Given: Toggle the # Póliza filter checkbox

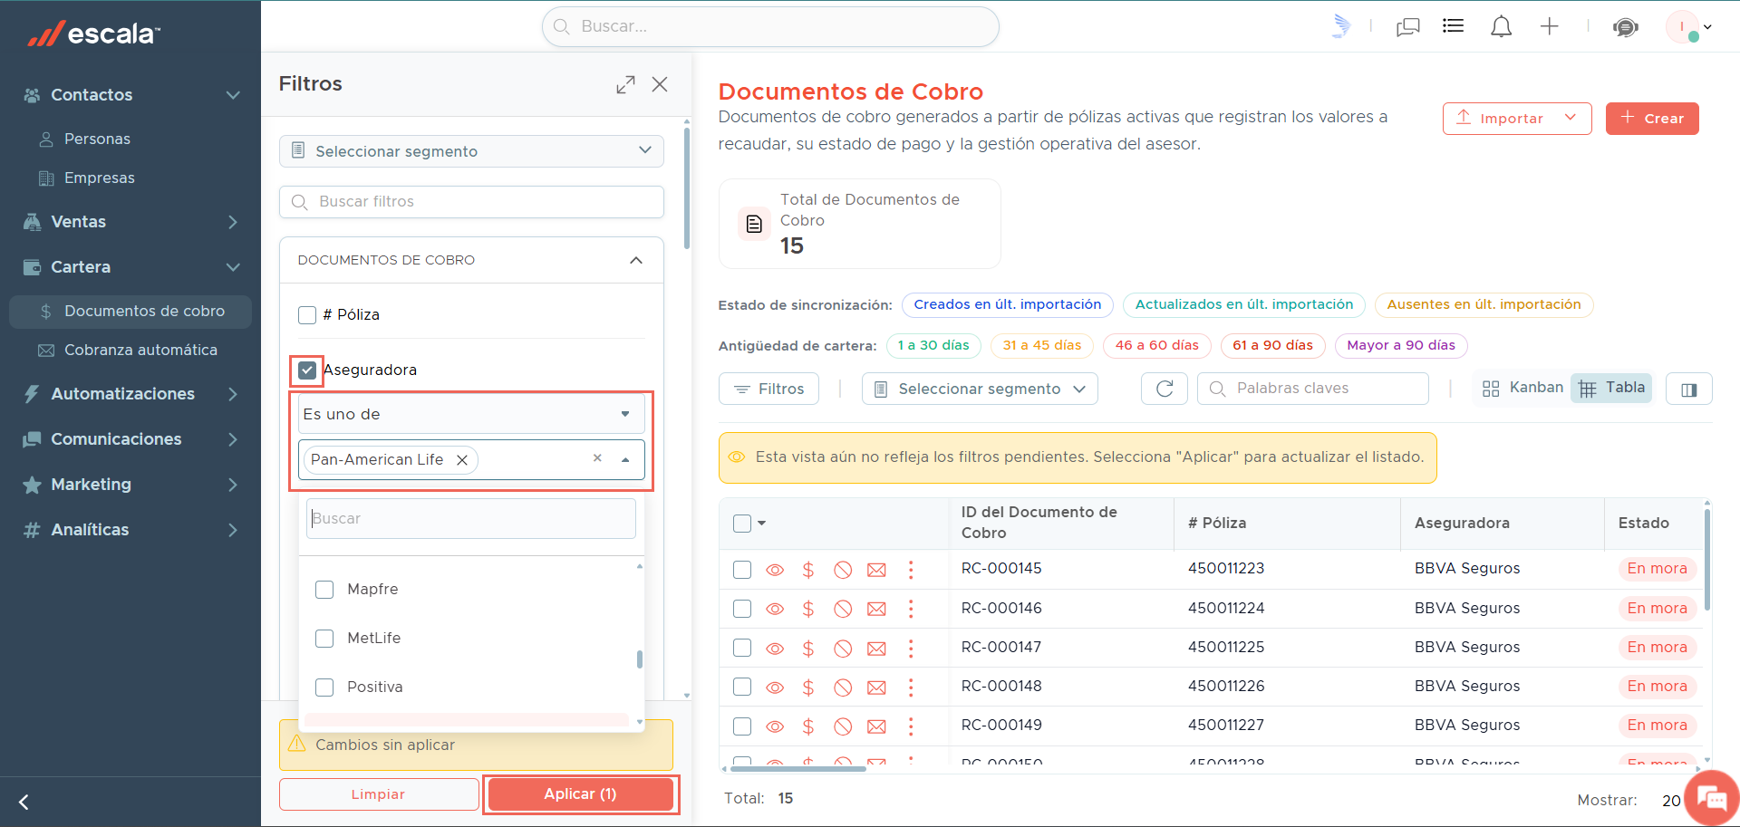Looking at the screenshot, I should pyautogui.click(x=307, y=315).
